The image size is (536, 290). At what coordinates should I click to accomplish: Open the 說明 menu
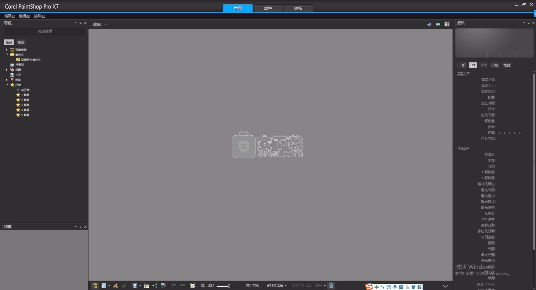tap(40, 16)
